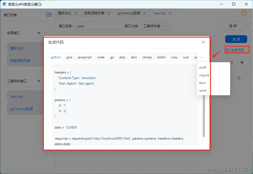Open vertical dots menu beside 保存
Screen dimensions: 253x174
(x=248, y=26)
